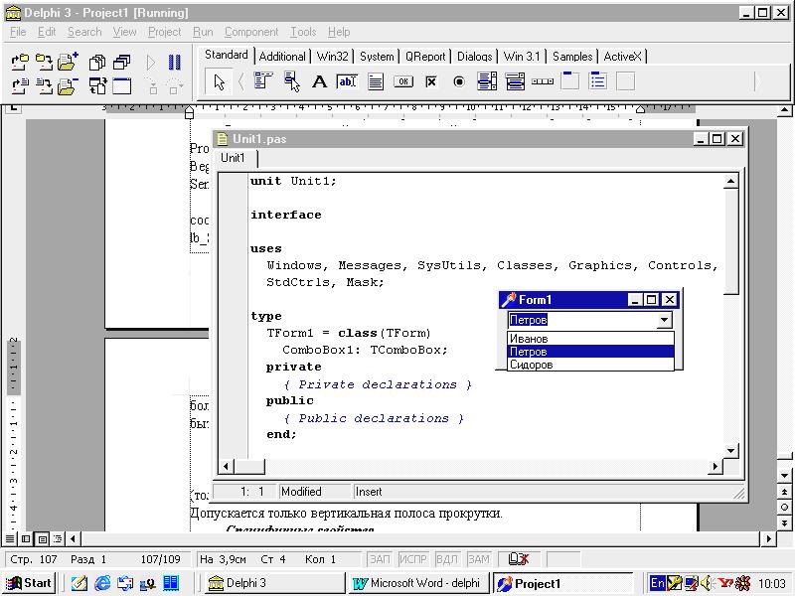Click code editor vertical scroll up arrow
The height and width of the screenshot is (596, 795).
pos(730,181)
